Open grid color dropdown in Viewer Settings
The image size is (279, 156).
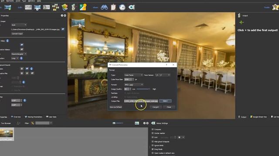pyautogui.click(x=181, y=137)
